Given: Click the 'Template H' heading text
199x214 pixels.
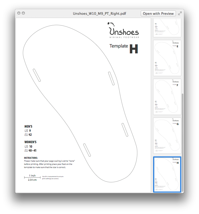Looking at the screenshot, I should pos(123,49).
